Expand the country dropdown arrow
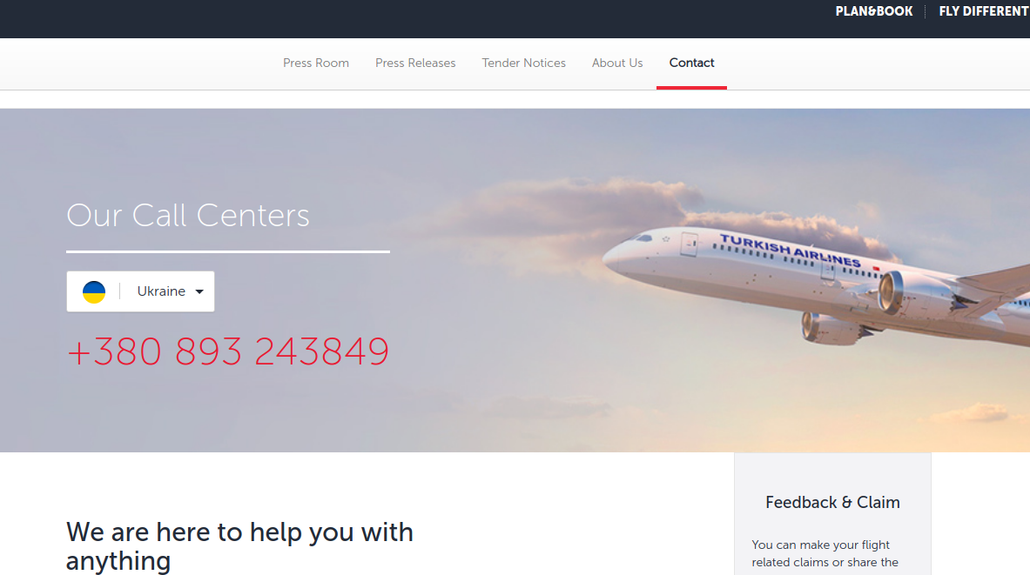1030x575 pixels. click(199, 291)
